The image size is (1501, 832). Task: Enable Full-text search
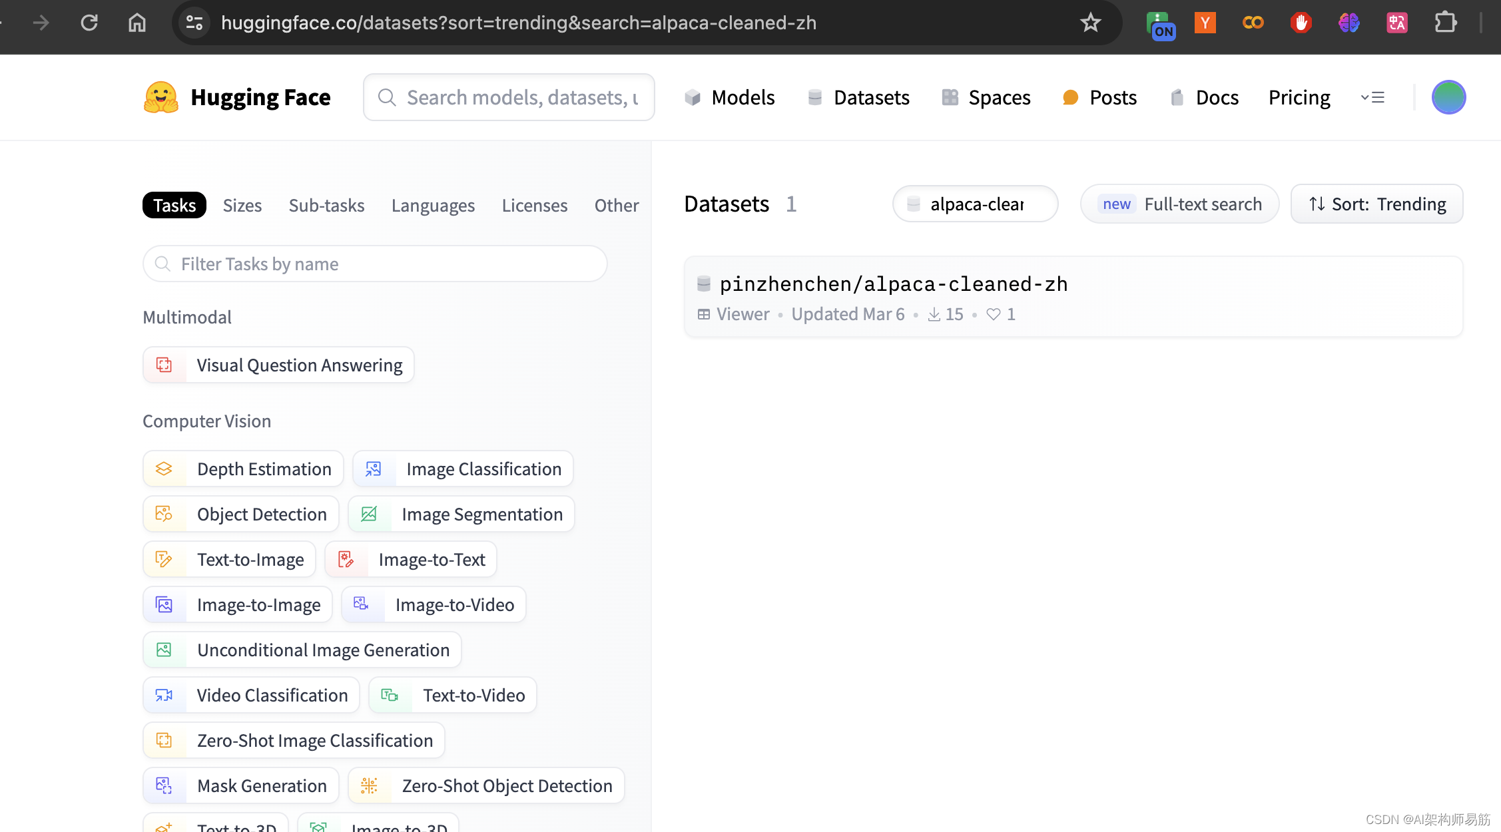pos(1179,204)
